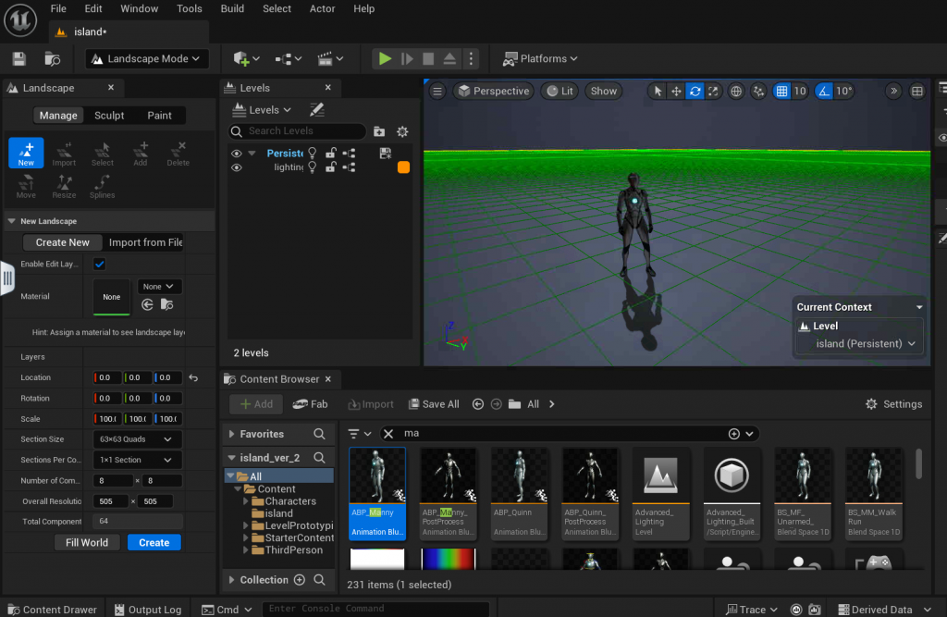Open the level details pencil icon
Screen dimensions: 947x617
click(316, 109)
